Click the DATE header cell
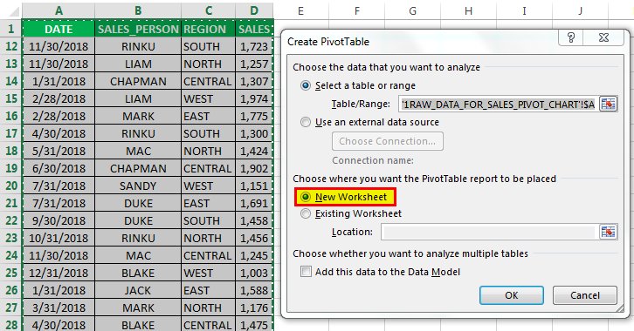Screen dimensions: 634x331 click(59, 29)
